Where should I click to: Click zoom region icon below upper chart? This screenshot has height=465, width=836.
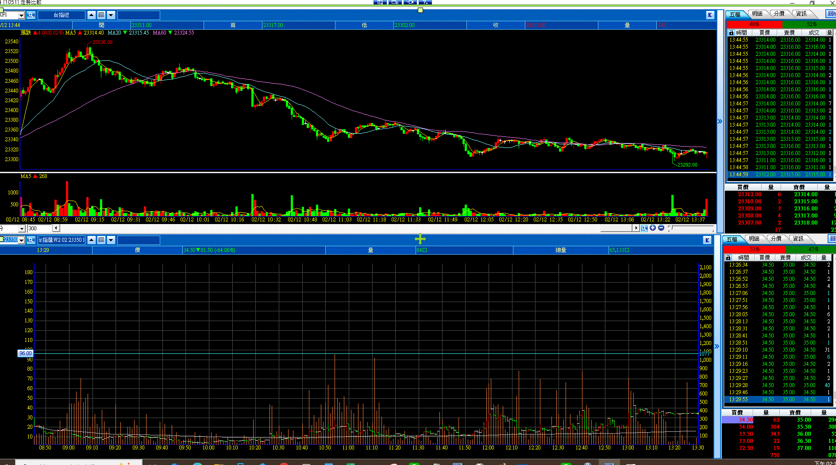[x=644, y=228]
